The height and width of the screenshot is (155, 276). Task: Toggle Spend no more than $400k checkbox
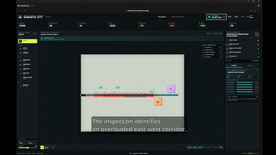(x=227, y=49)
